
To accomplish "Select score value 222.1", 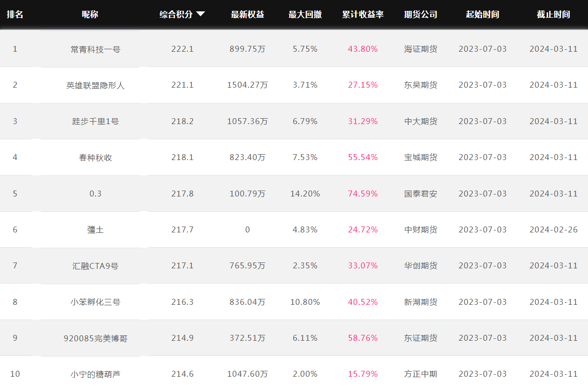I will point(182,49).
